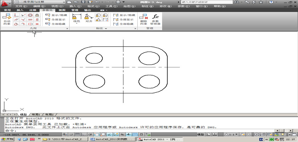Image resolution: width=298 pixels, height=142 pixels.
Task: Apply the fix (lock) geometric constraint
Action: pyautogui.click(x=37, y=15)
